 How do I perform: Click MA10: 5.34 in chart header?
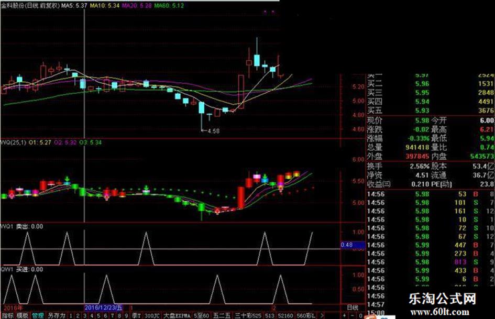(105, 5)
